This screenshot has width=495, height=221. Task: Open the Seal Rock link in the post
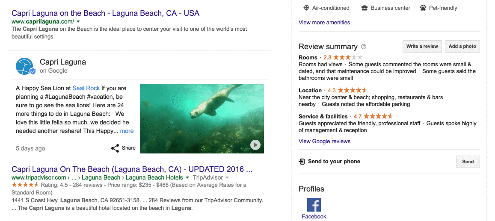(x=86, y=88)
